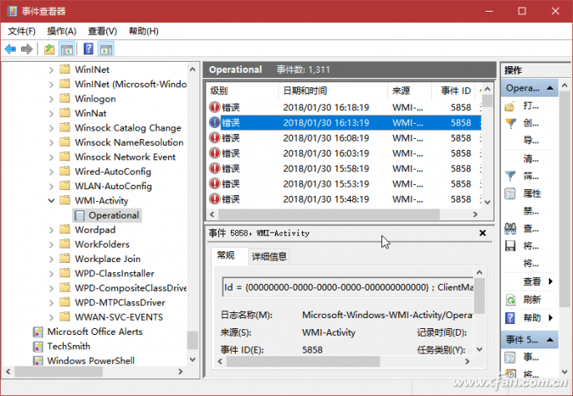
Task: Click the back arrow toolbar icon
Action: click(10, 49)
